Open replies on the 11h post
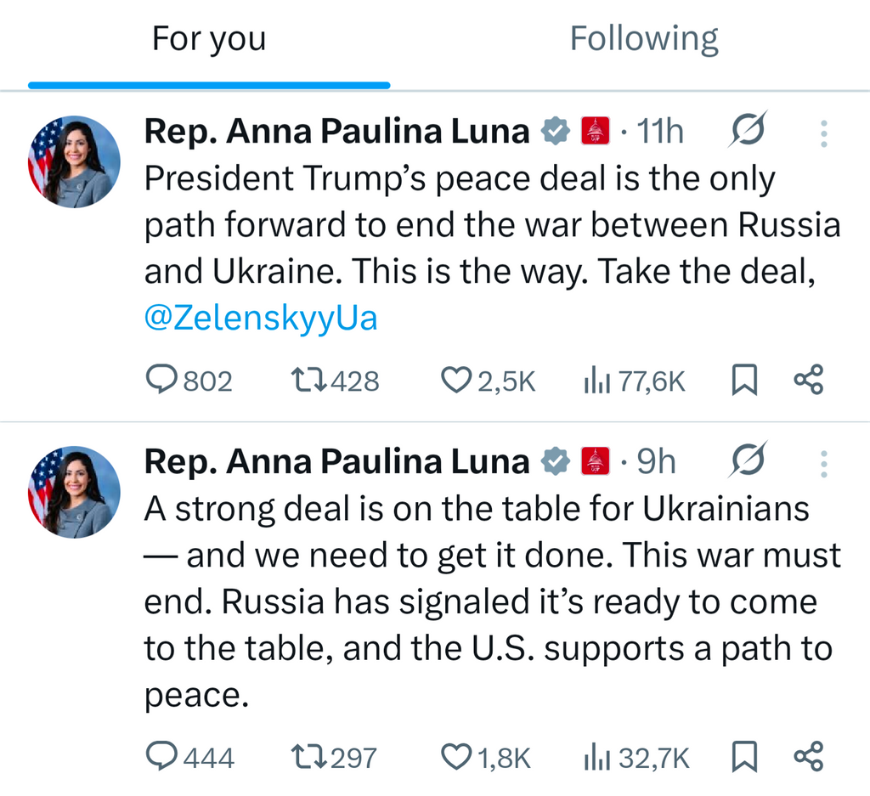 click(x=161, y=381)
